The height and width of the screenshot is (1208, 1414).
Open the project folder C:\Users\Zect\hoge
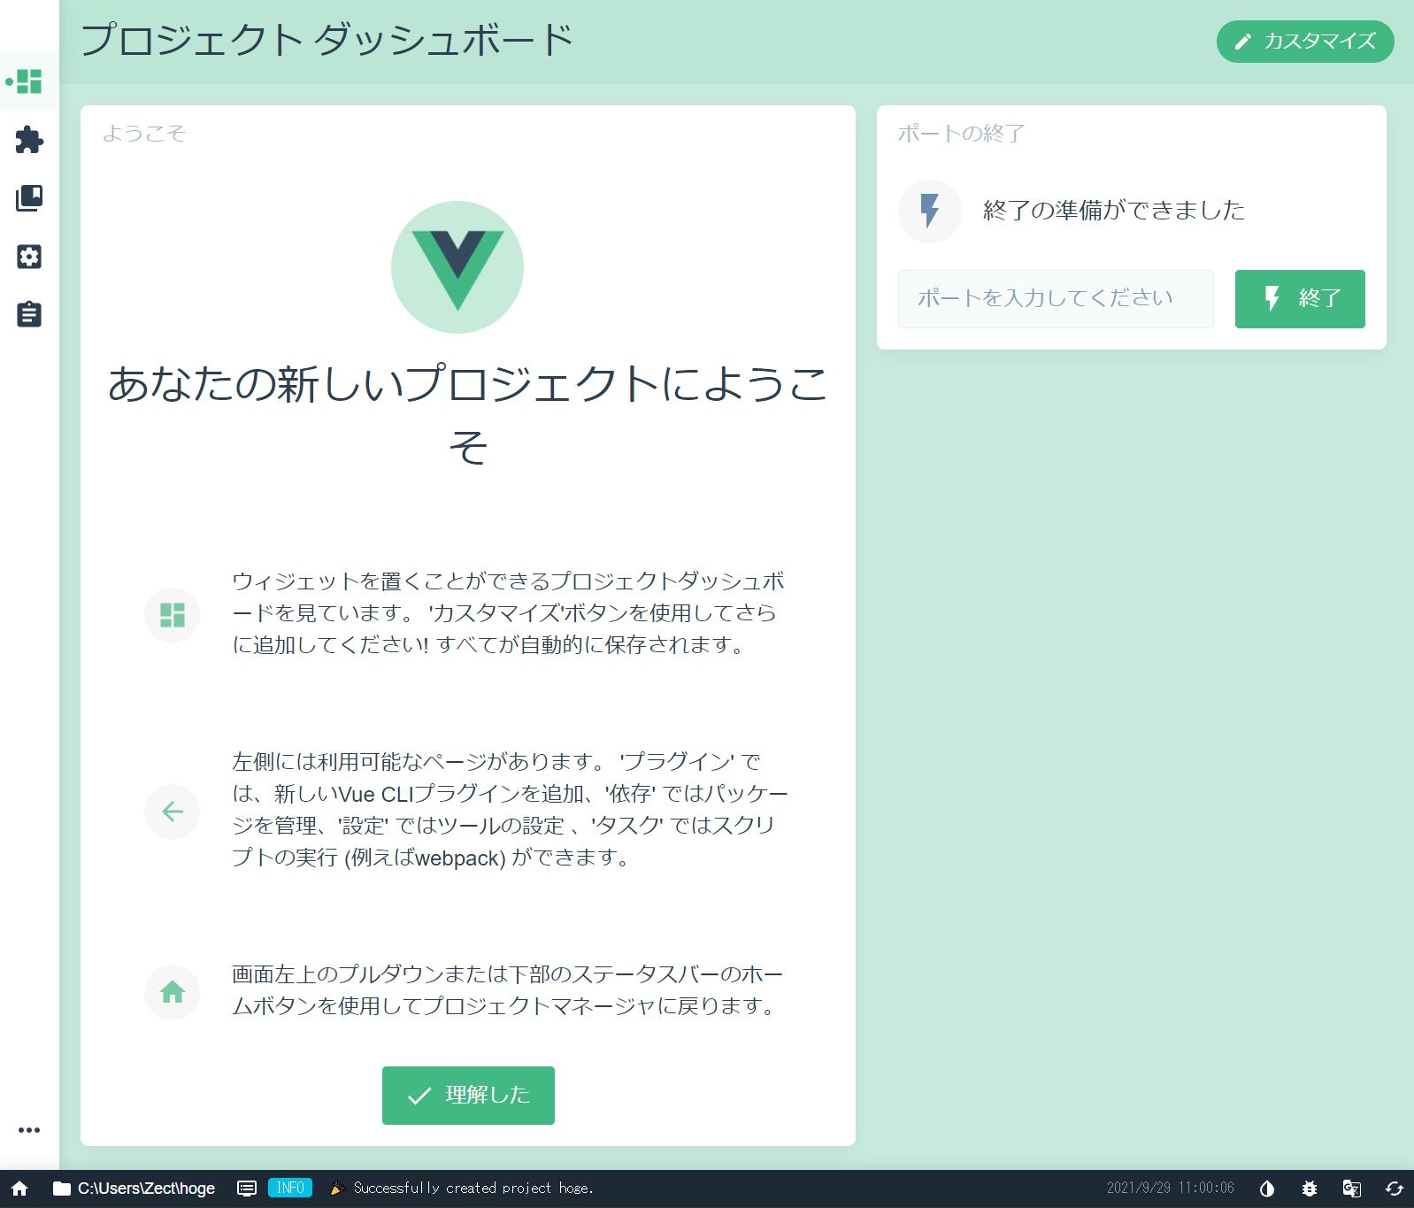point(134,1189)
